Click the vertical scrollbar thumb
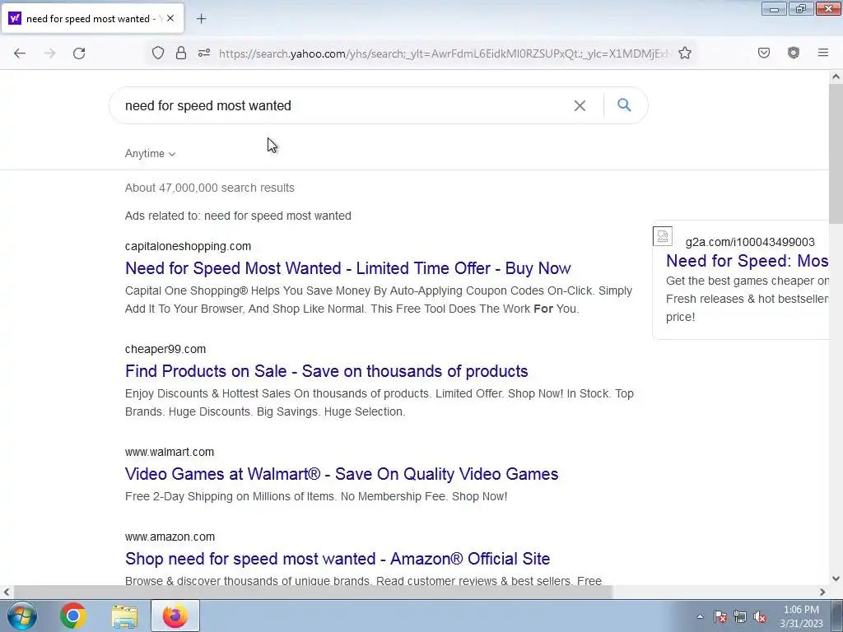Image resolution: width=843 pixels, height=632 pixels. [x=836, y=154]
